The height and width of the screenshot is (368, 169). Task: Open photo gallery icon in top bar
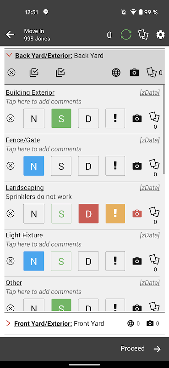(x=143, y=35)
